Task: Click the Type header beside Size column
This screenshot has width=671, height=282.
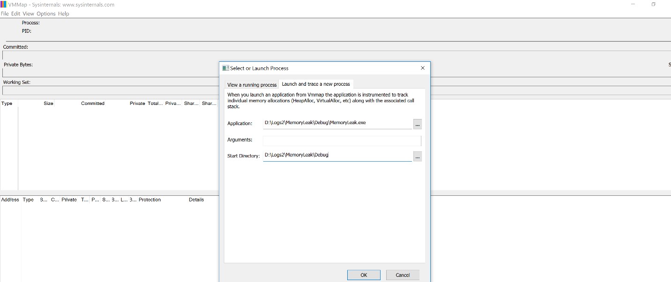Action: point(7,103)
